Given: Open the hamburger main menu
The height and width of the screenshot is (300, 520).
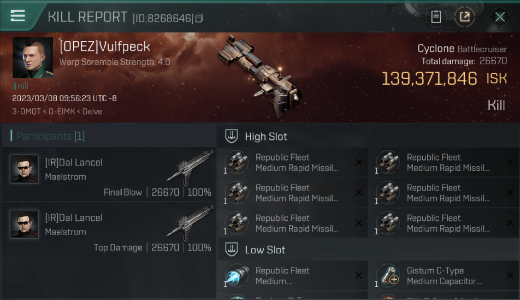Looking at the screenshot, I should click(18, 16).
